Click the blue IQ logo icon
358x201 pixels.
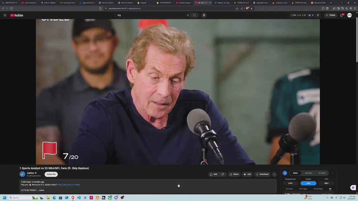285,173
